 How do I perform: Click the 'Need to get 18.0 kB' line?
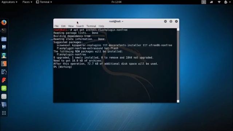[78, 61]
